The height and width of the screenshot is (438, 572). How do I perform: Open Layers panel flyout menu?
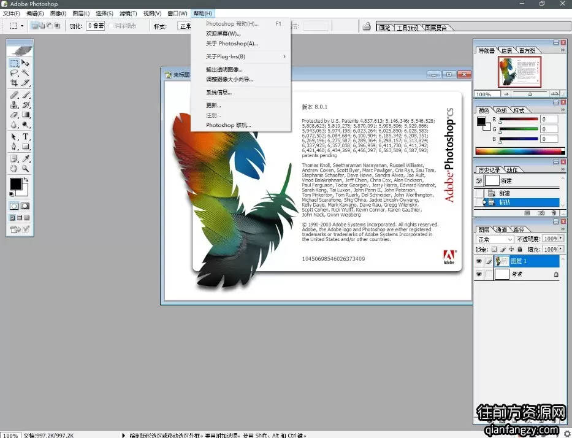[x=563, y=229]
